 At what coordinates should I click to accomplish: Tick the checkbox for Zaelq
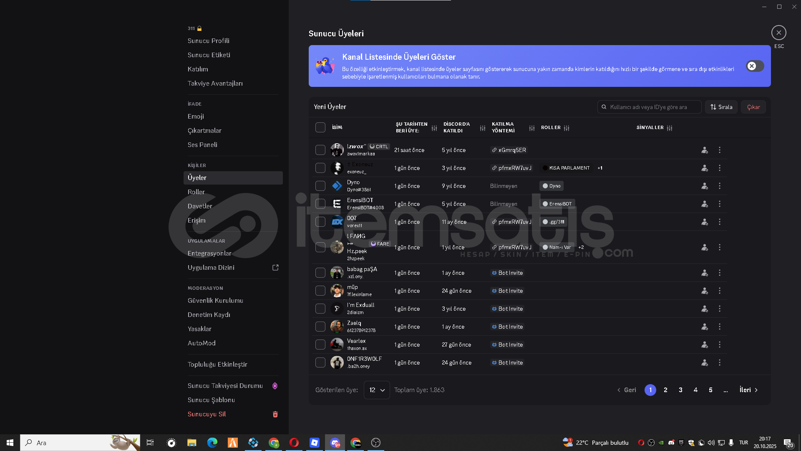pyautogui.click(x=320, y=327)
